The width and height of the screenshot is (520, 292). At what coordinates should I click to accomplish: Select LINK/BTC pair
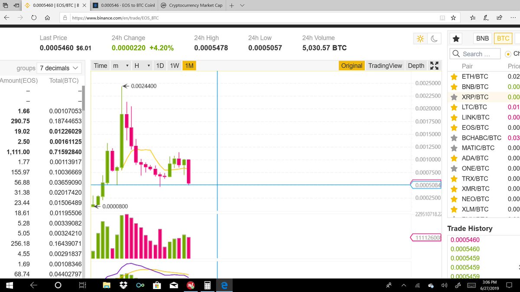pos(476,117)
